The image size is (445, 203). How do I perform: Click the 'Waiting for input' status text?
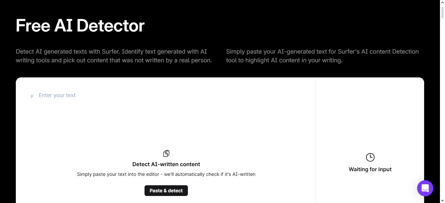pyautogui.click(x=370, y=169)
